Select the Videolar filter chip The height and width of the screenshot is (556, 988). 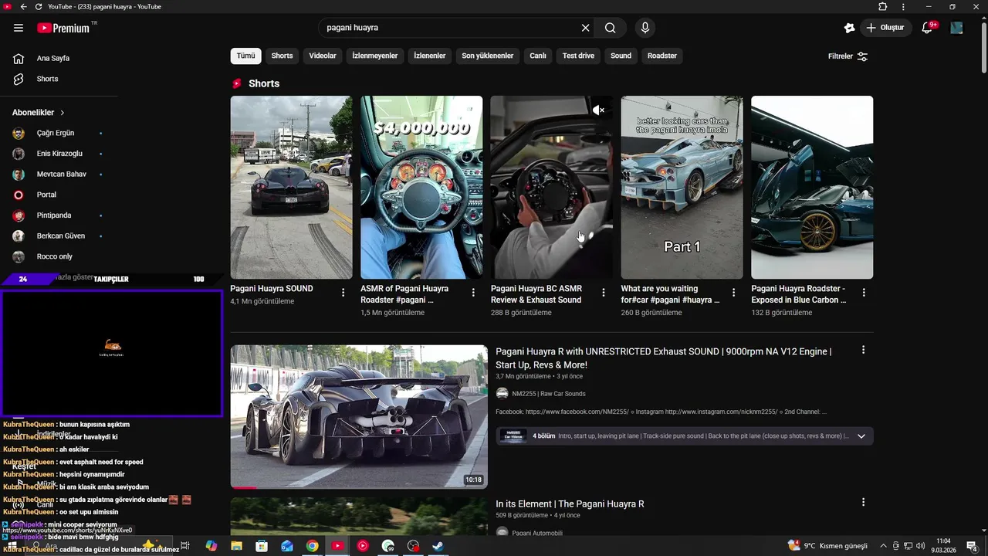click(x=323, y=56)
